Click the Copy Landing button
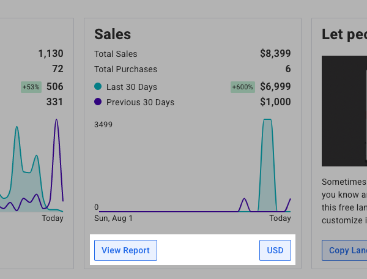367x279 pixels. 344,250
